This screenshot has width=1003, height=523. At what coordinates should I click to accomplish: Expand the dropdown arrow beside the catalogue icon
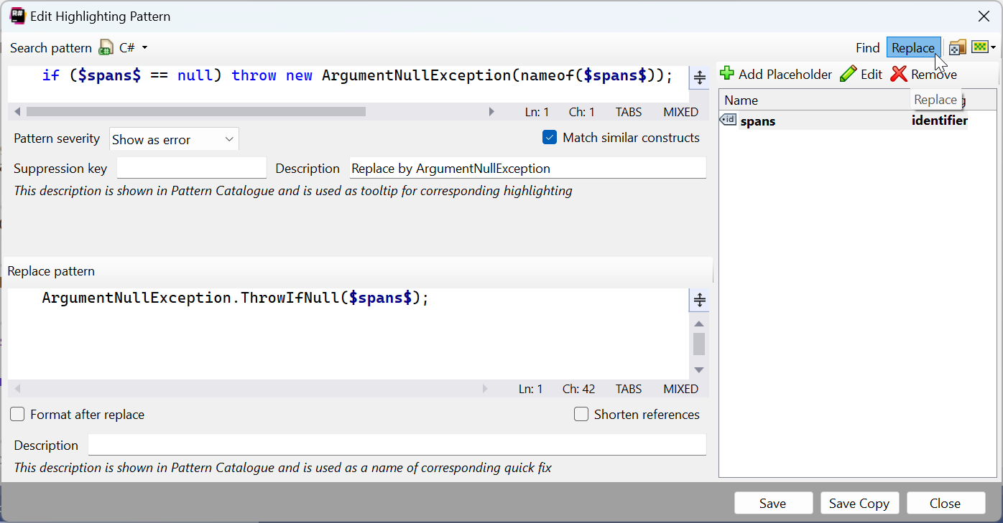click(994, 47)
